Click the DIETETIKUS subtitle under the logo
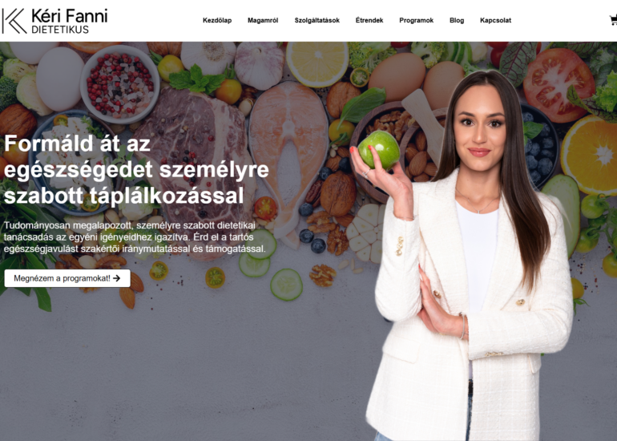Screen dimensions: 617x441 pyautogui.click(x=60, y=30)
